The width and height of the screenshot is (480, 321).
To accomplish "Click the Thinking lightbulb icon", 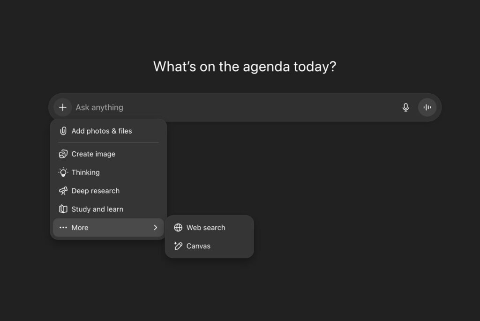I will pos(63,172).
